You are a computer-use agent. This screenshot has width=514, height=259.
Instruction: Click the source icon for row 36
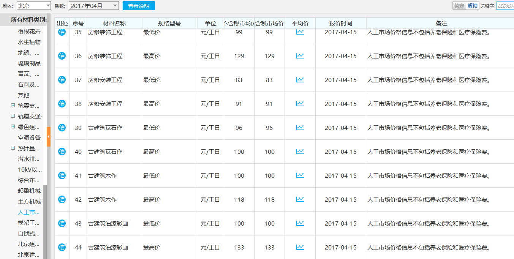point(62,56)
